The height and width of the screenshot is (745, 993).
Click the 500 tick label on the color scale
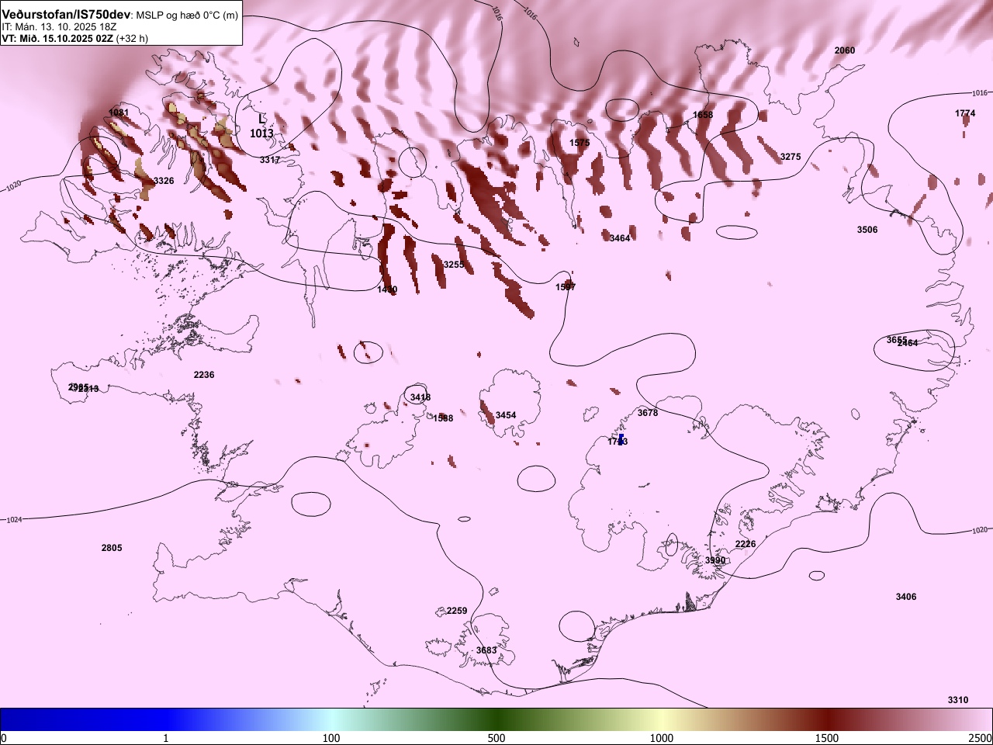496,737
